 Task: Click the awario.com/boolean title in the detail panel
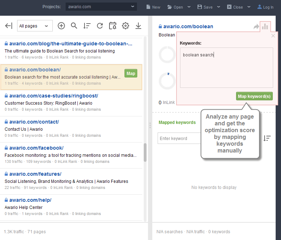pos(188,26)
